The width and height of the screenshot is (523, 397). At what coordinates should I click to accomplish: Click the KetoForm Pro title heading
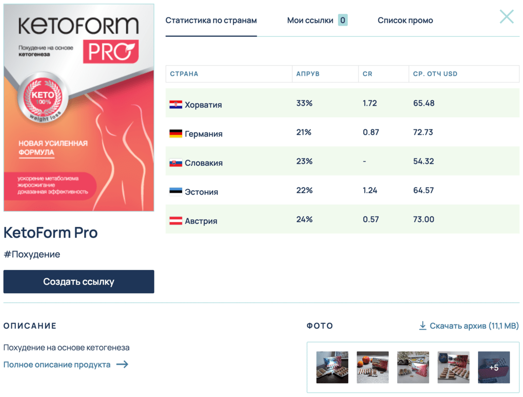coord(50,232)
